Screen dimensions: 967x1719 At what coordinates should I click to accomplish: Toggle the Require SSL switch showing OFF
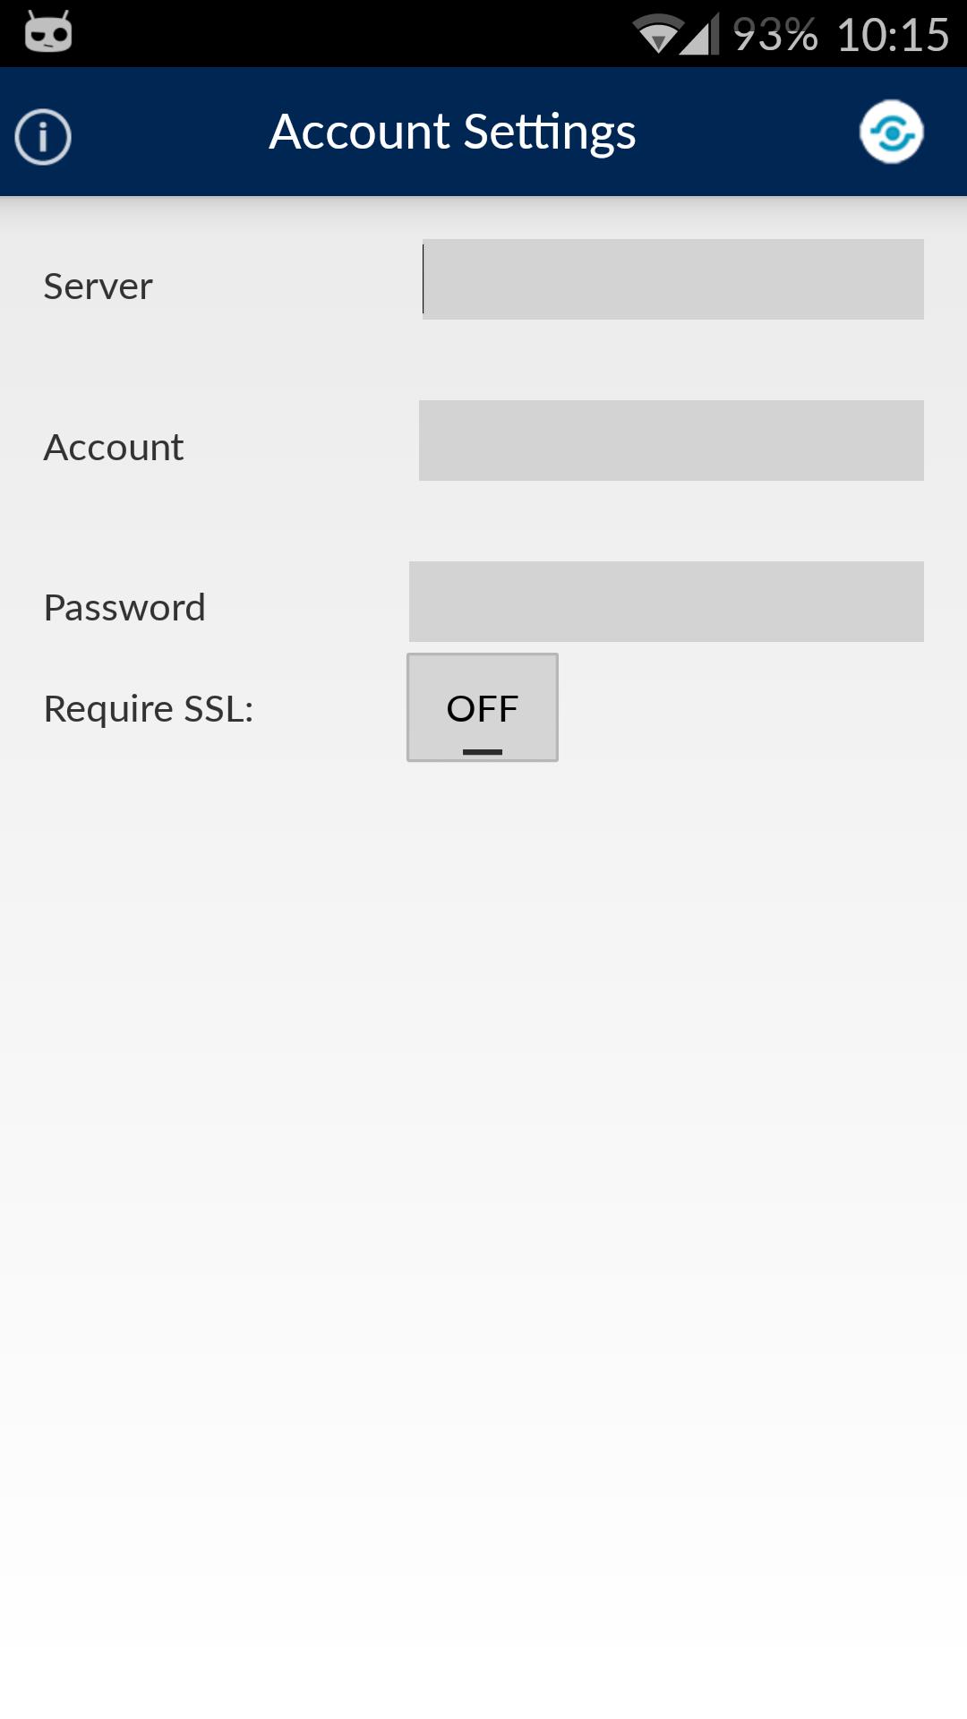click(x=483, y=706)
